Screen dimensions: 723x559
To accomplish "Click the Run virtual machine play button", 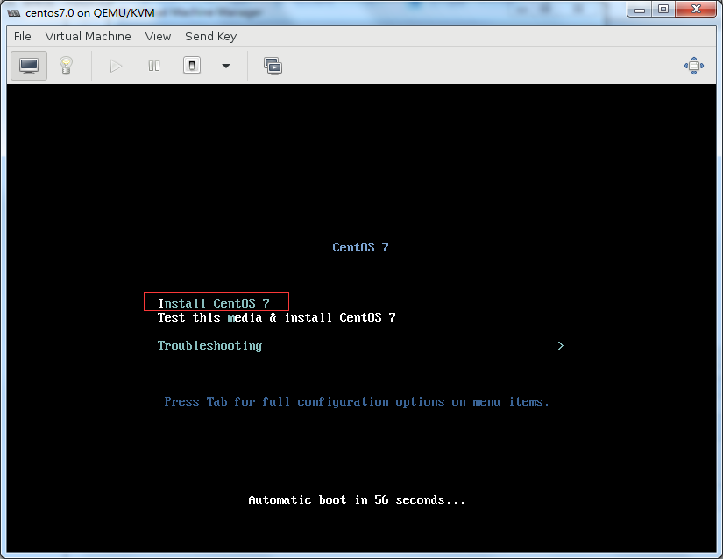I will click(x=116, y=66).
